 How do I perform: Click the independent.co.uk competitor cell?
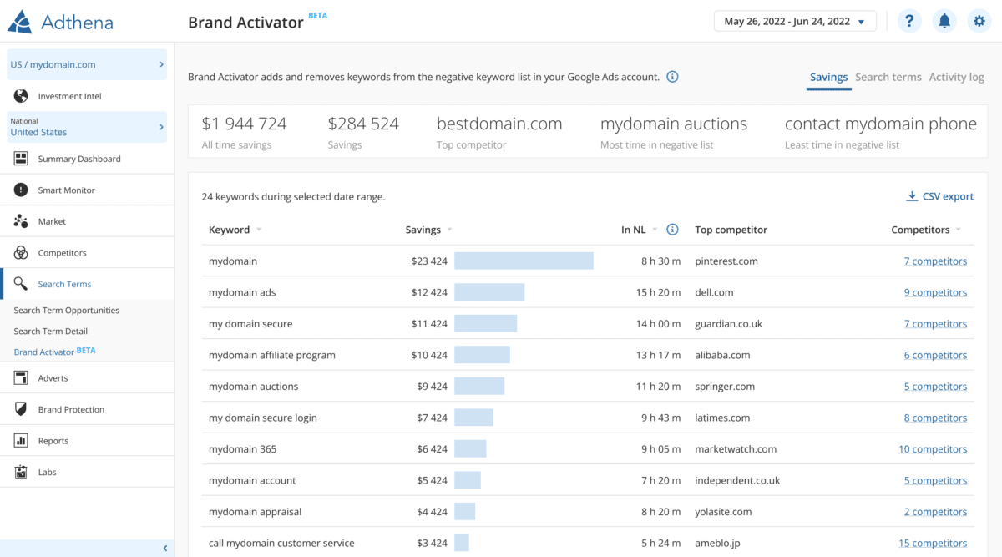coord(737,480)
